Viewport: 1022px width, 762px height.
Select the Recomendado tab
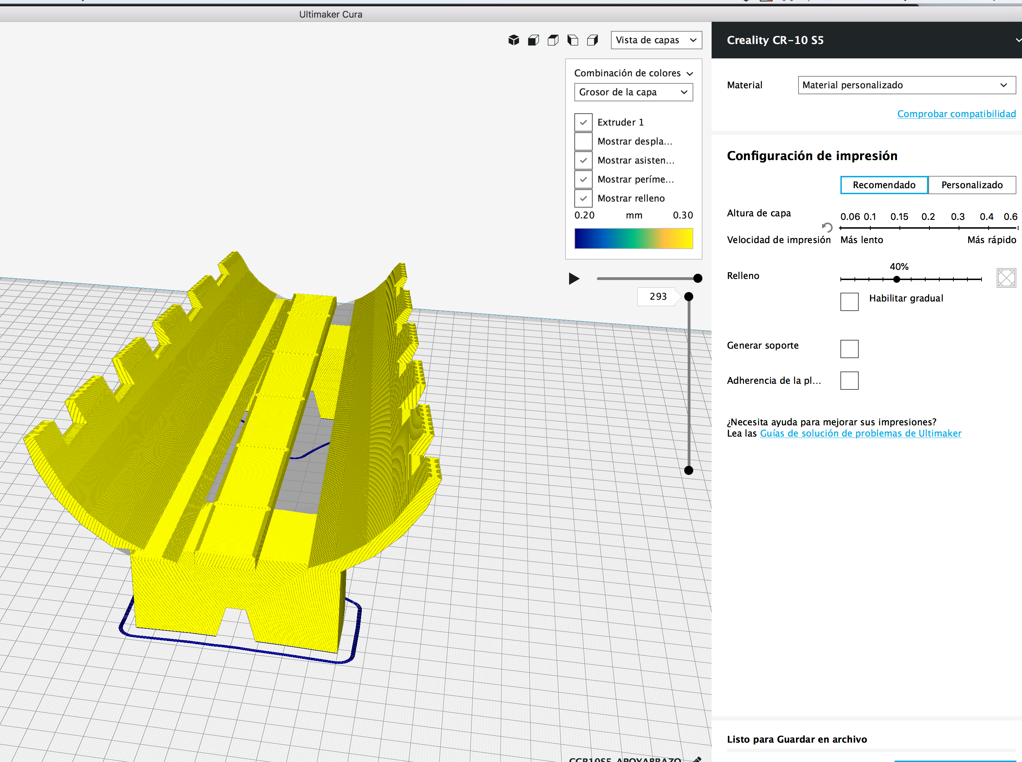point(884,185)
